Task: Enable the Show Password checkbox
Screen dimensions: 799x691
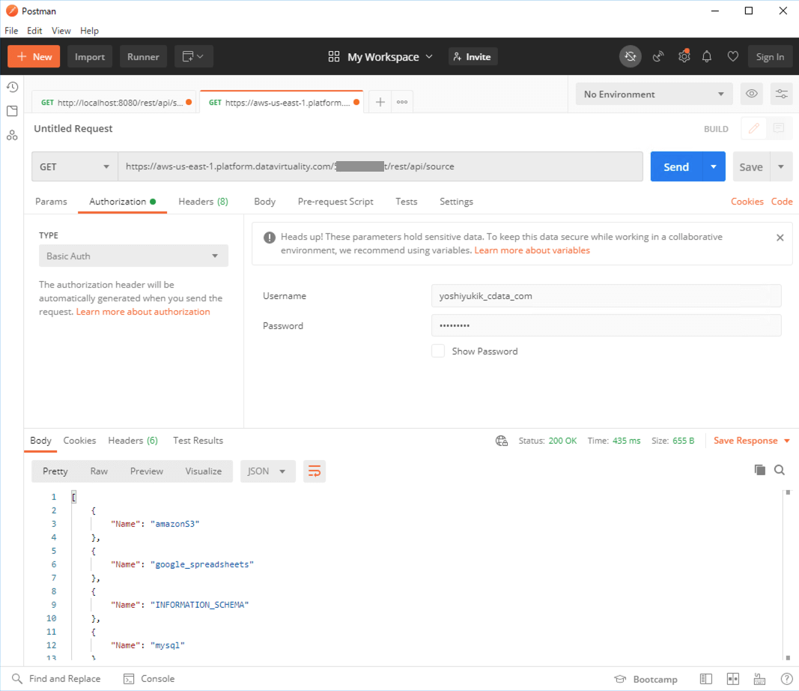Action: tap(438, 350)
